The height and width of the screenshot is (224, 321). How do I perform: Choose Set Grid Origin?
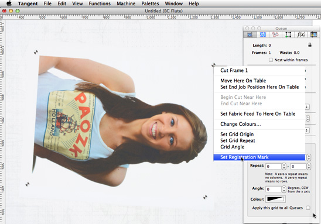click(x=259, y=135)
